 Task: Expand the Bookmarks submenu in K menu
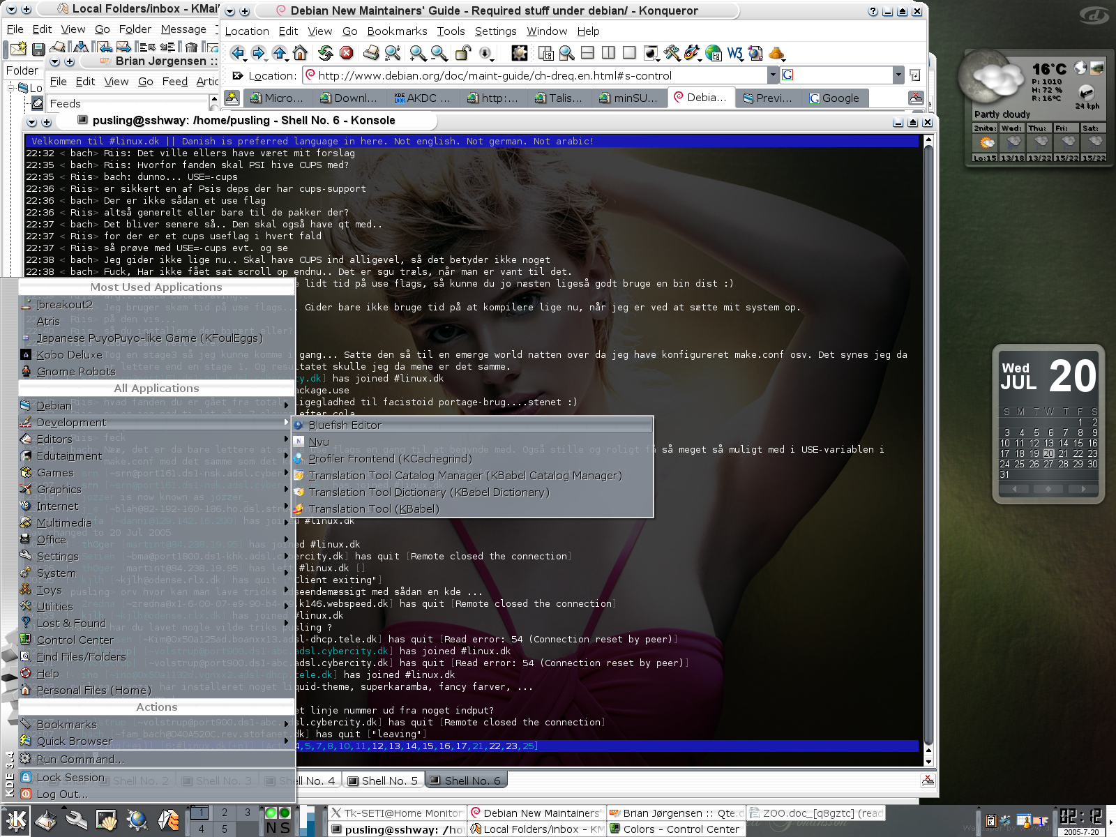click(156, 724)
